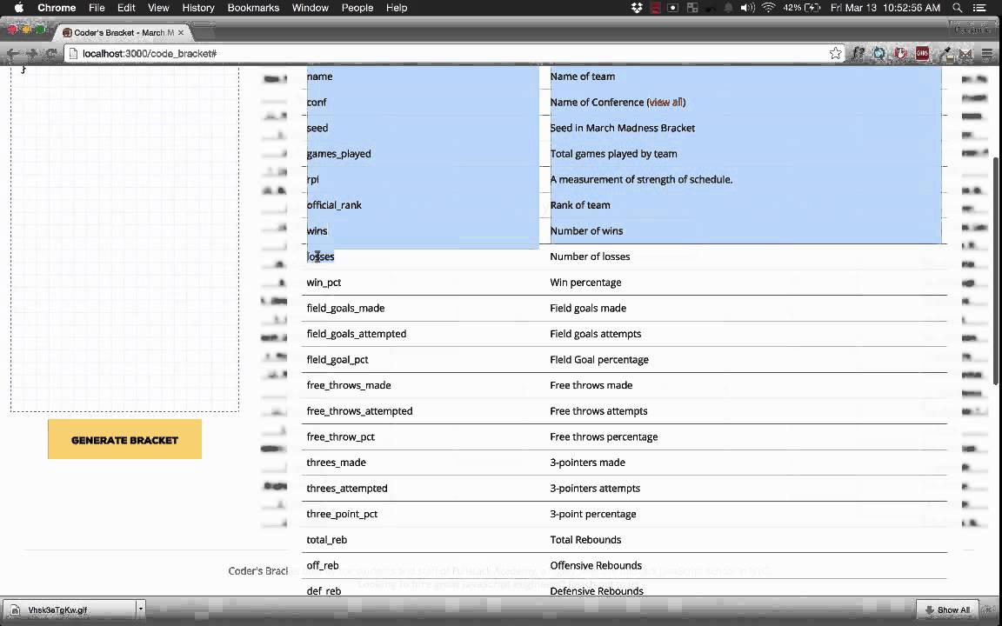Viewport: 1002px width, 626px height.
Task: Click the Vhsk3eTgKw.gif download file icon
Action: [16, 610]
